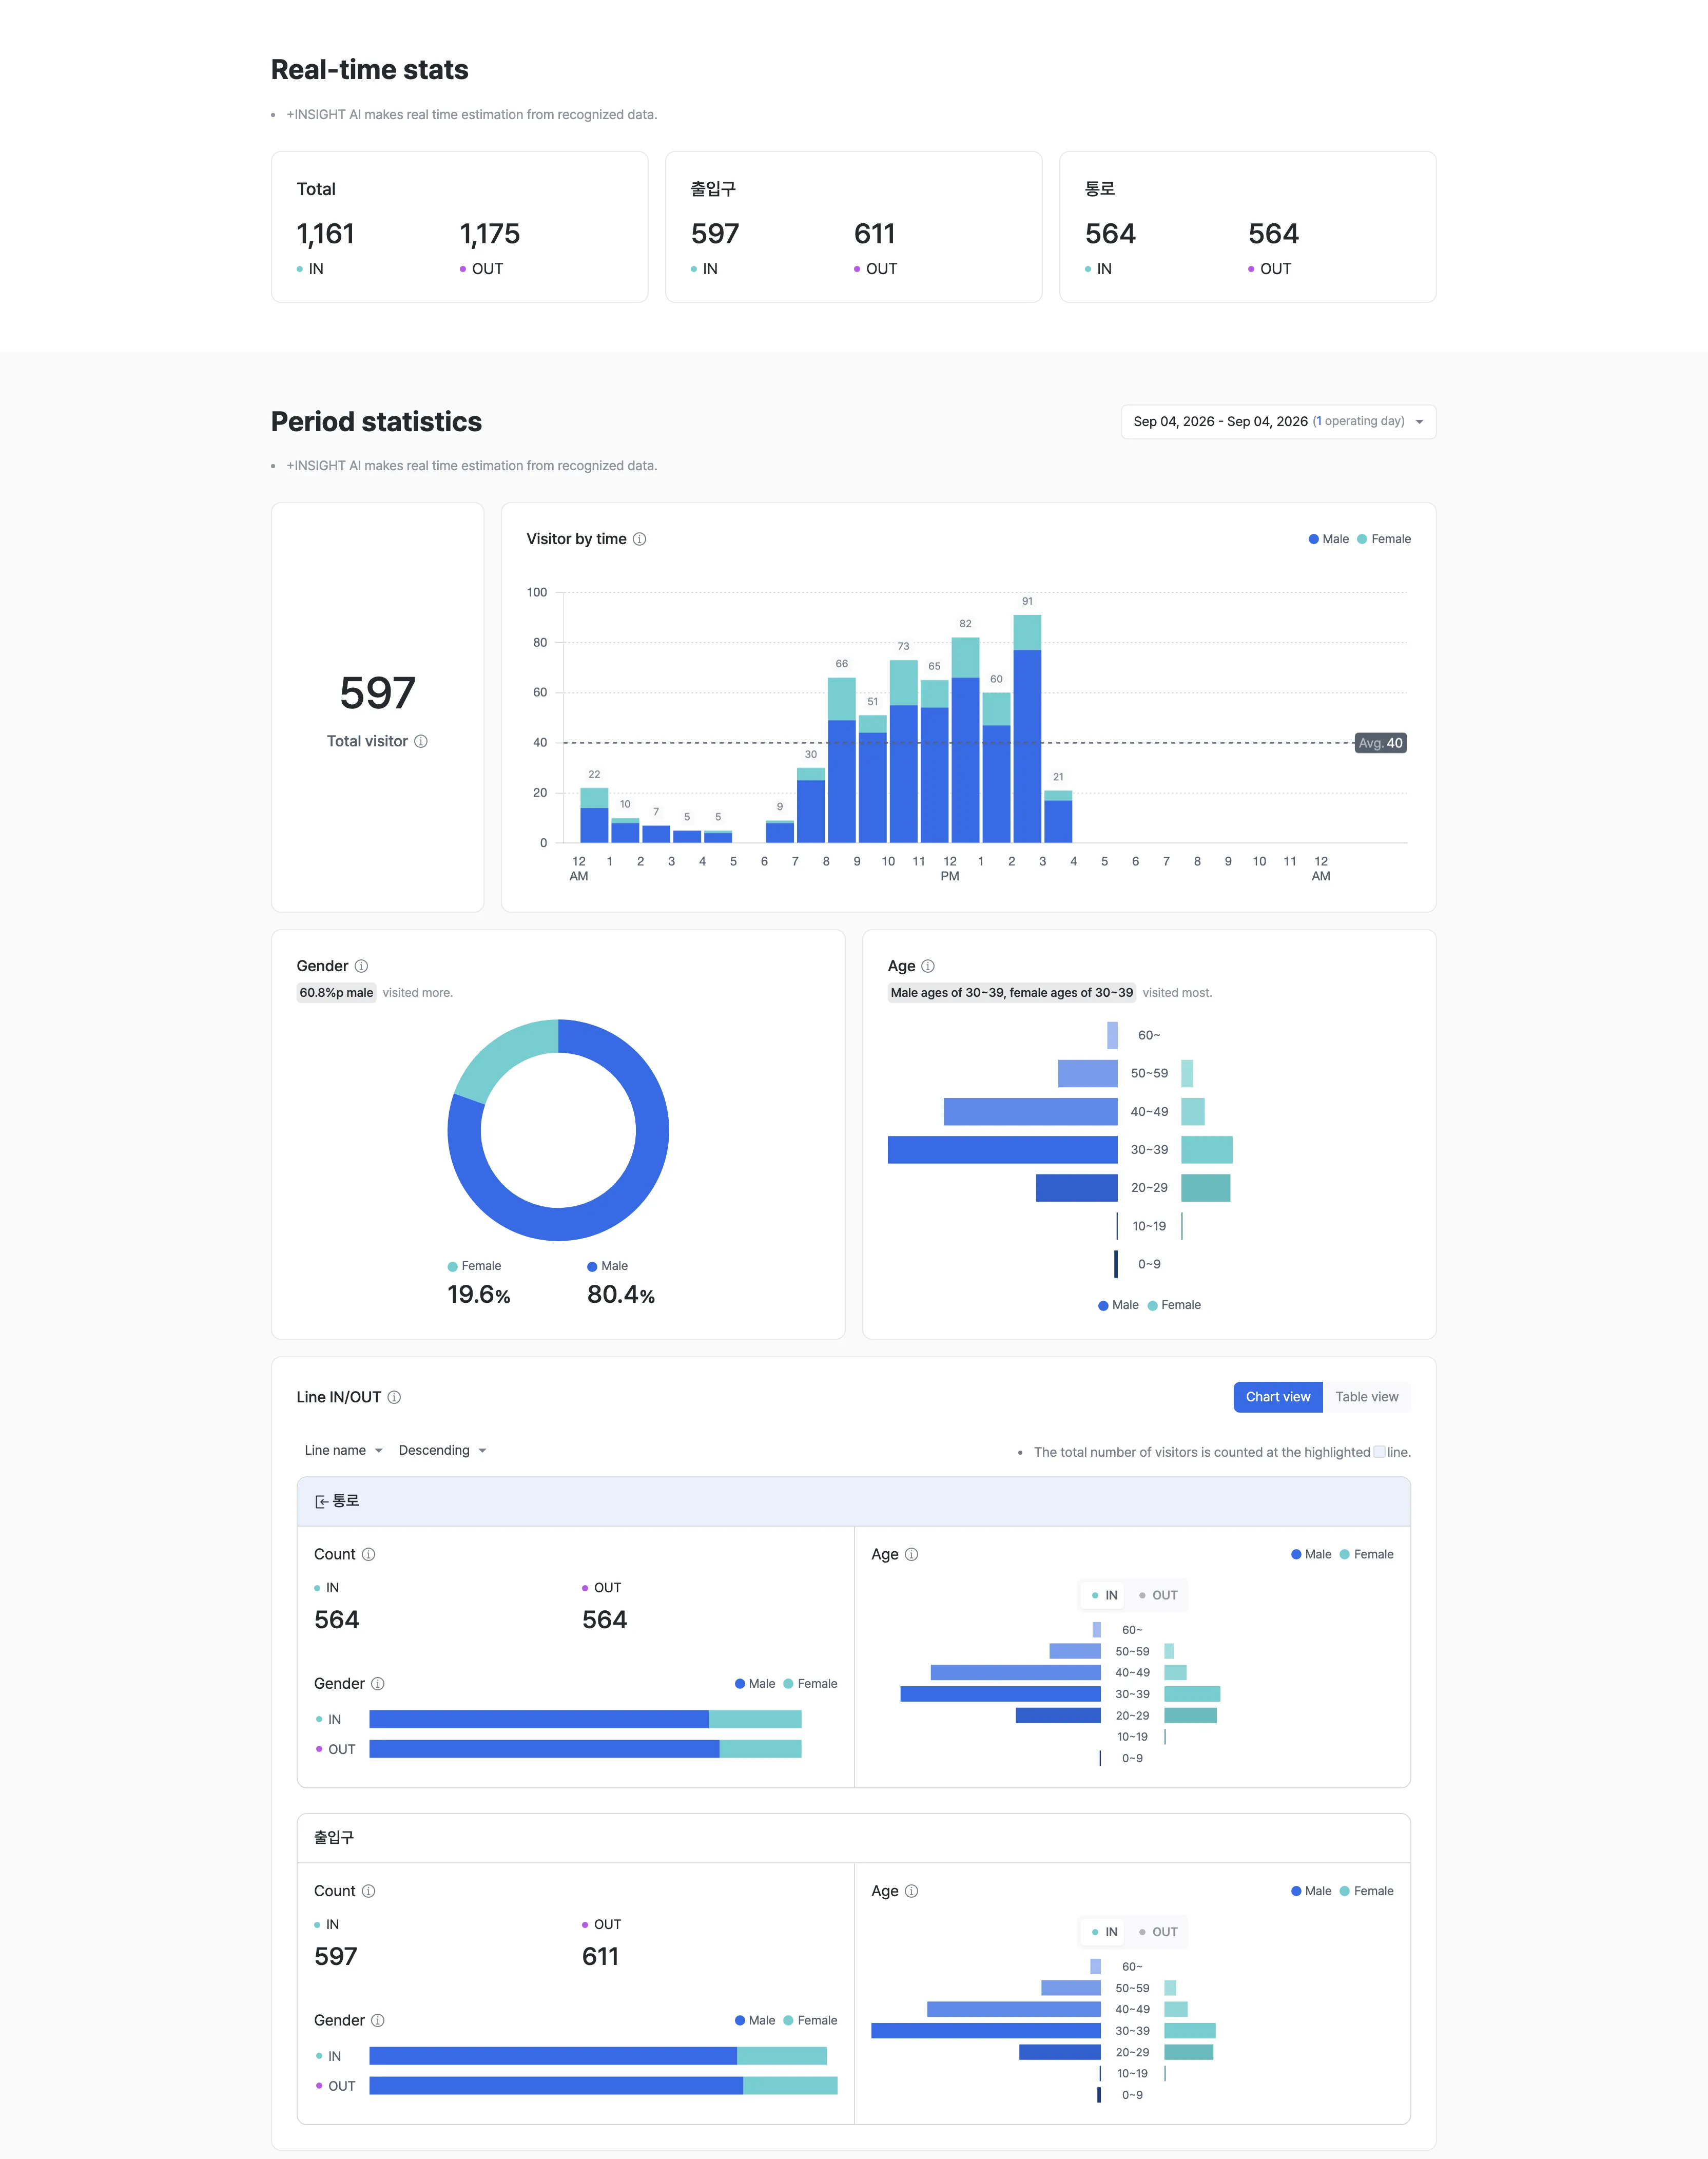Switch to Chart view

(1277, 1397)
